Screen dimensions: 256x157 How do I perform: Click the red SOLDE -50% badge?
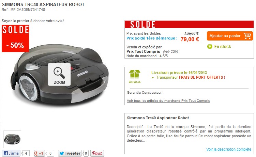coord(15,38)
